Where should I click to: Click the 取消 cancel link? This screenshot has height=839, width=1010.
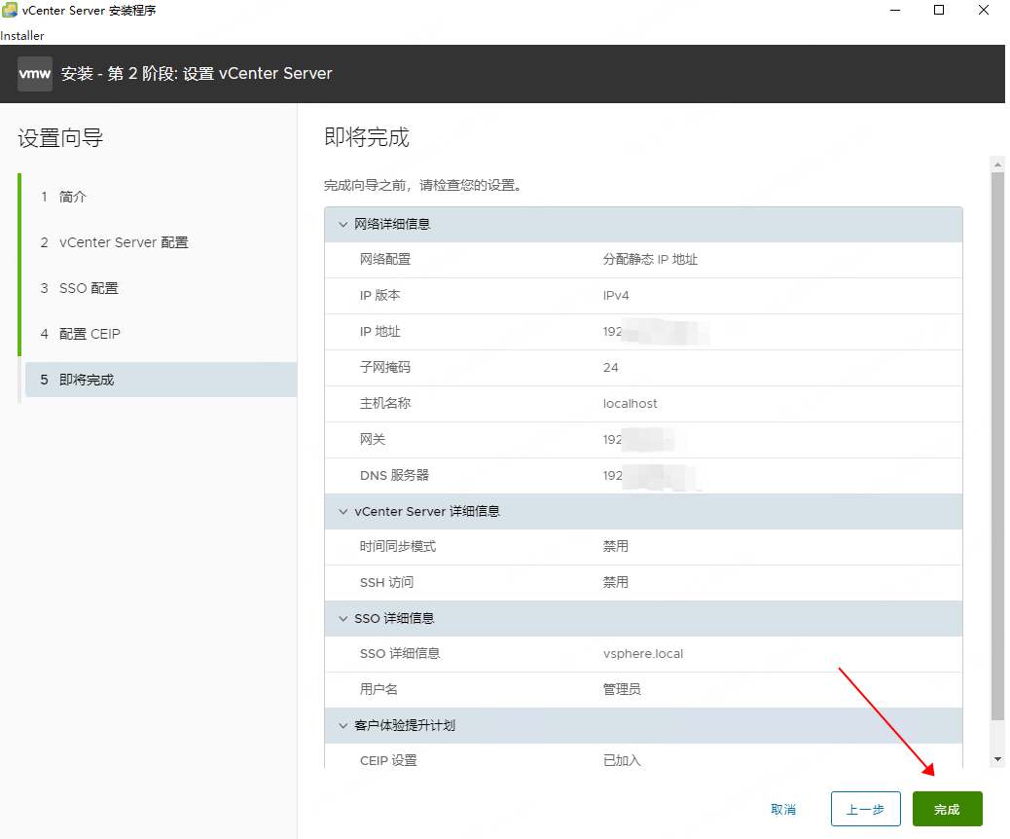click(x=783, y=809)
